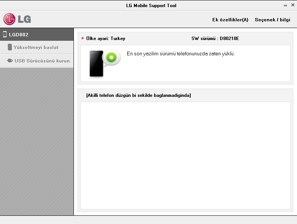Open the Ek özellikler(A) menu
Screen dimensions: 297x224
pos(230,20)
